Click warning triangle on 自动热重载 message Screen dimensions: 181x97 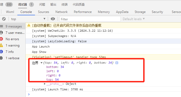click(29, 25)
